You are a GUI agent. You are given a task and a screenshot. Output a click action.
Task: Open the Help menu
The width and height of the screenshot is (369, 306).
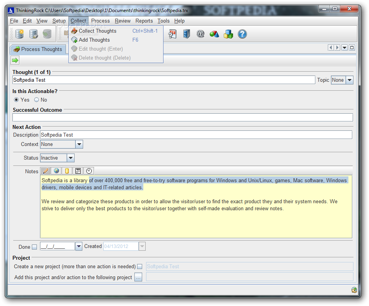(x=179, y=21)
